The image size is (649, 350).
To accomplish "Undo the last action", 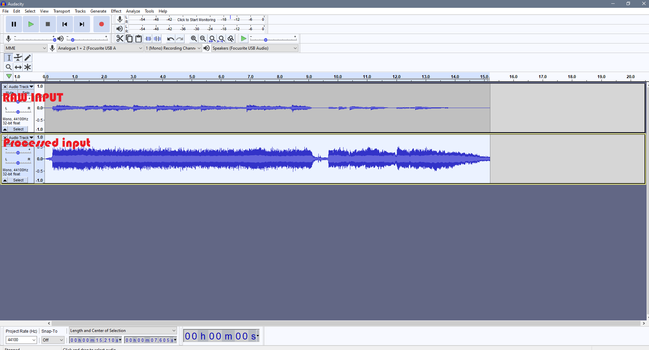I will (x=171, y=39).
